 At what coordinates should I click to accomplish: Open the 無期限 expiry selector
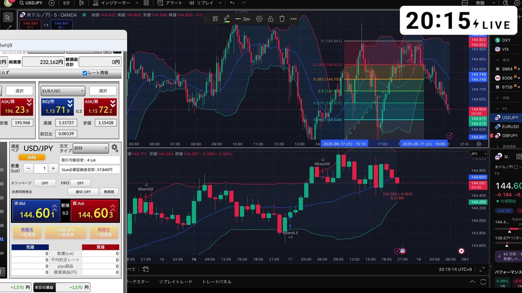point(109,192)
